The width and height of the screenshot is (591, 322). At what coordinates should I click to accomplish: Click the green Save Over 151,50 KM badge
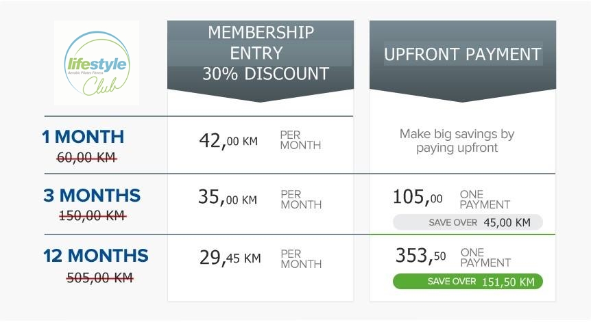coord(468,282)
